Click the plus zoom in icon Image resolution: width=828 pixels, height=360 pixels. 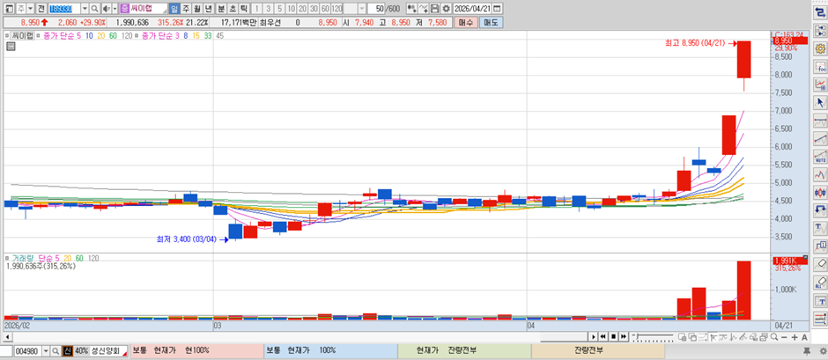click(795, 337)
